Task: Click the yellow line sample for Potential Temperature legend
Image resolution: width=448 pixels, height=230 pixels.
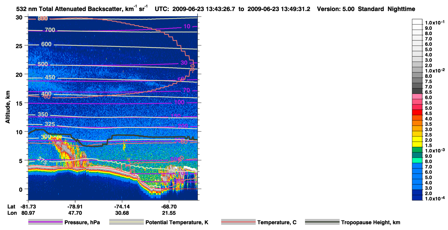Action: 126,222
